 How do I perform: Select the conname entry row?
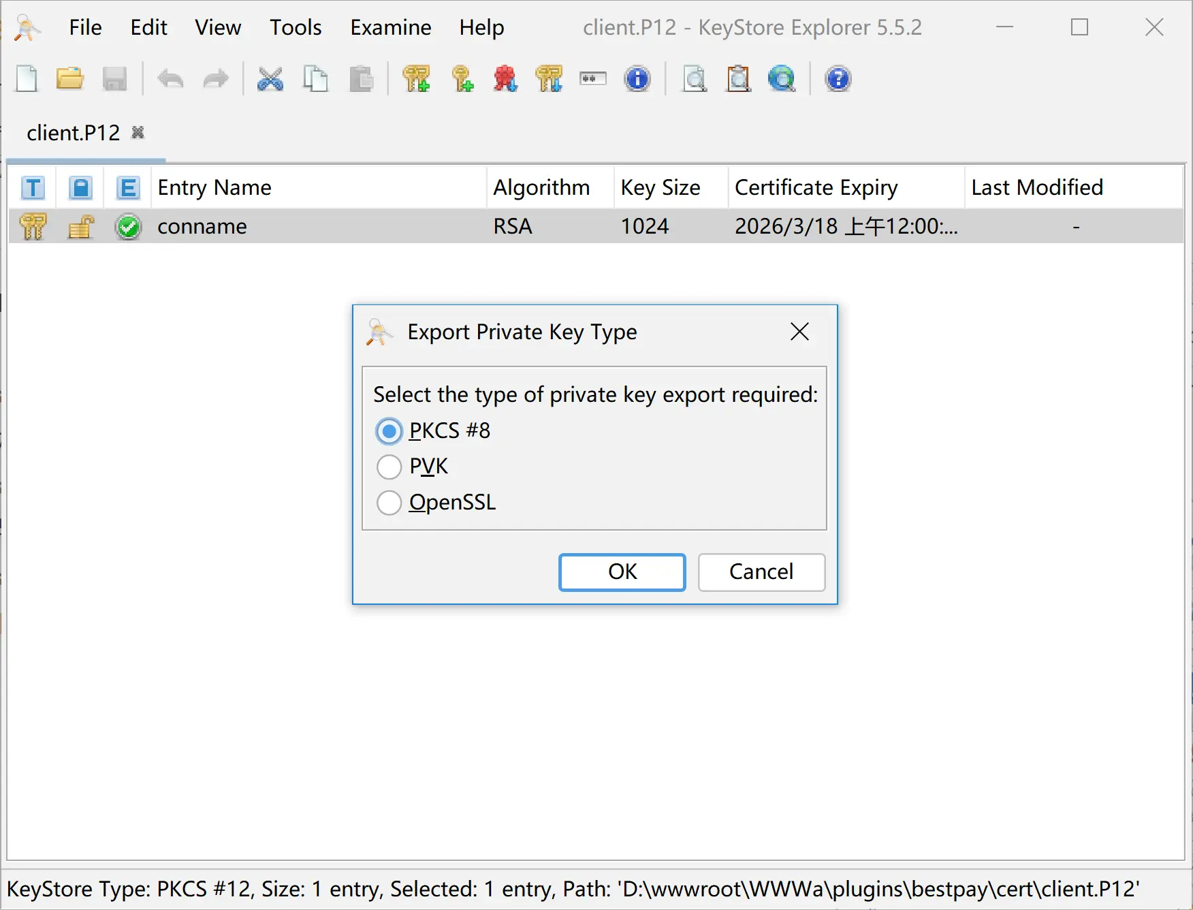pyautogui.click(x=202, y=226)
